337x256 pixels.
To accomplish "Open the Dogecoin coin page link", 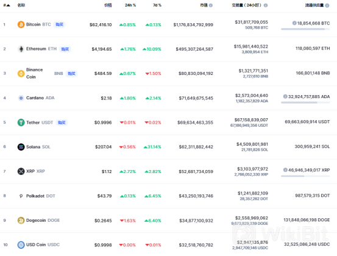I will [x=36, y=220].
